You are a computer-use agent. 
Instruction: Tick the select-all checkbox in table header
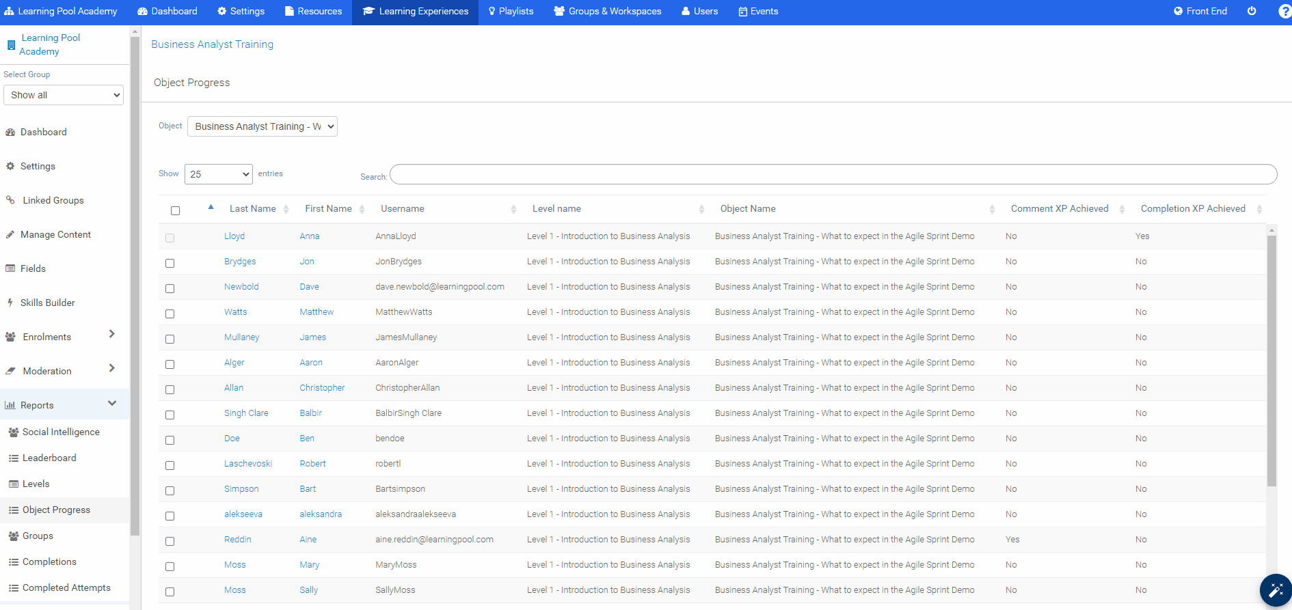pyautogui.click(x=175, y=210)
